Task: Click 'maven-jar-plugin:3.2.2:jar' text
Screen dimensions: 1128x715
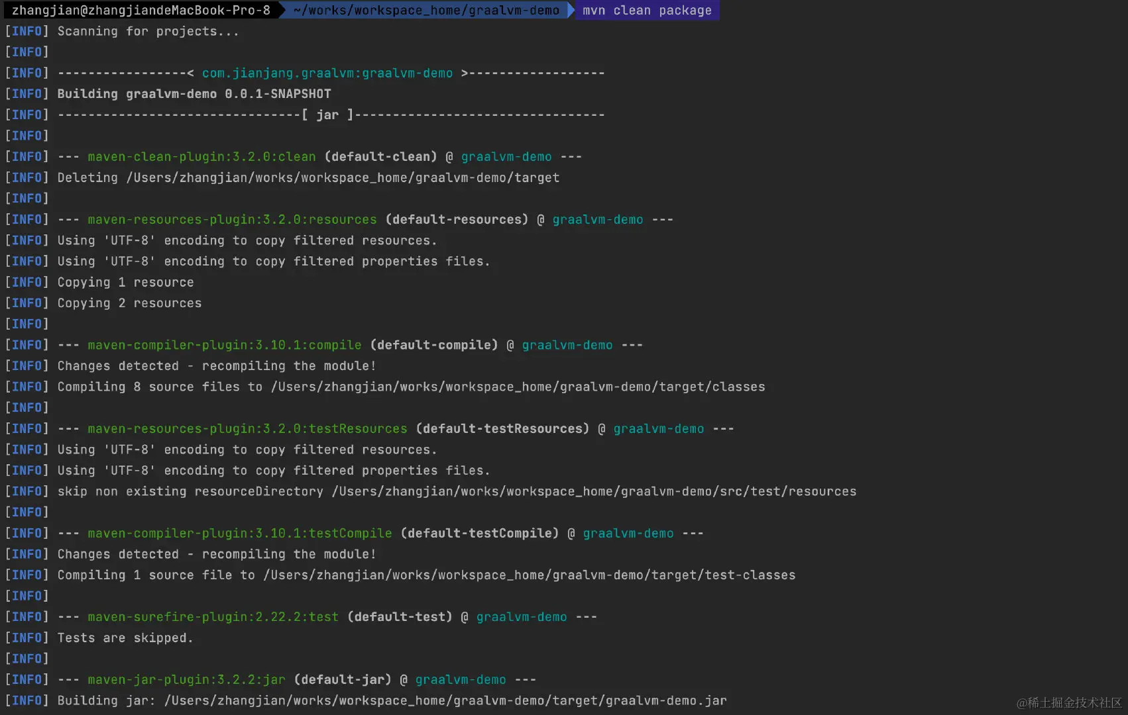Action: pos(187,680)
